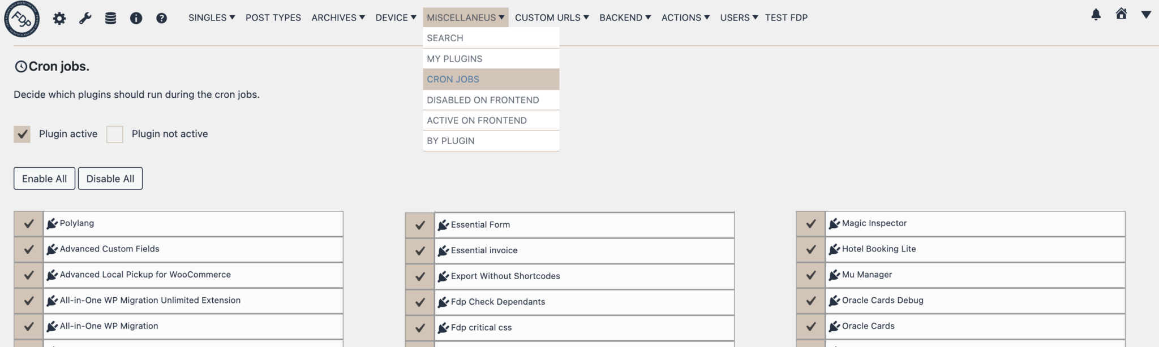
Task: Toggle Essential invoice checkbox
Action: pyautogui.click(x=420, y=250)
